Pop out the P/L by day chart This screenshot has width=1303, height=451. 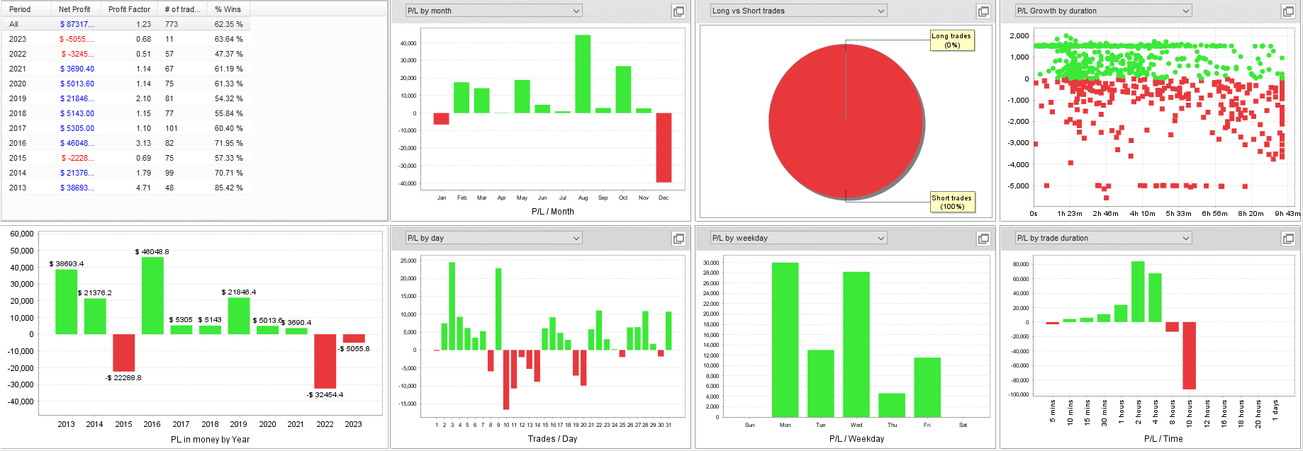678,239
